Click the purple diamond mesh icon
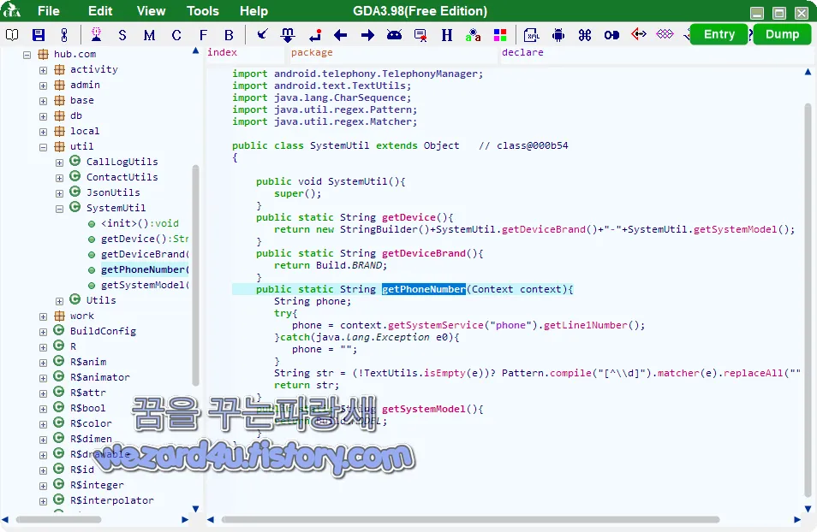 665,34
